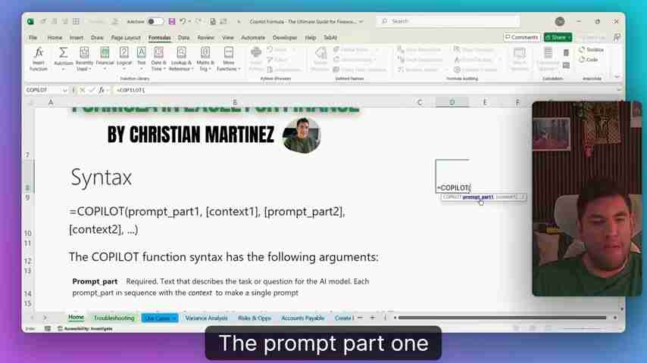Open the Automate ribbon tab
The image size is (647, 363).
tap(253, 38)
